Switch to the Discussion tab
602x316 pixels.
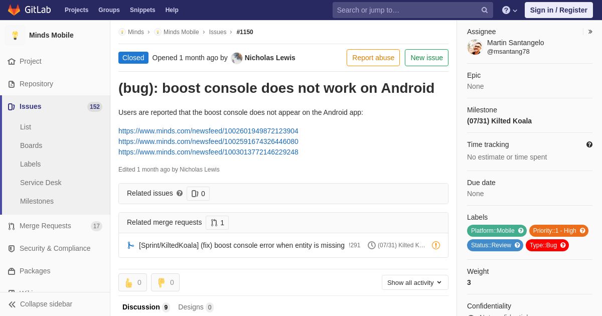click(x=146, y=307)
